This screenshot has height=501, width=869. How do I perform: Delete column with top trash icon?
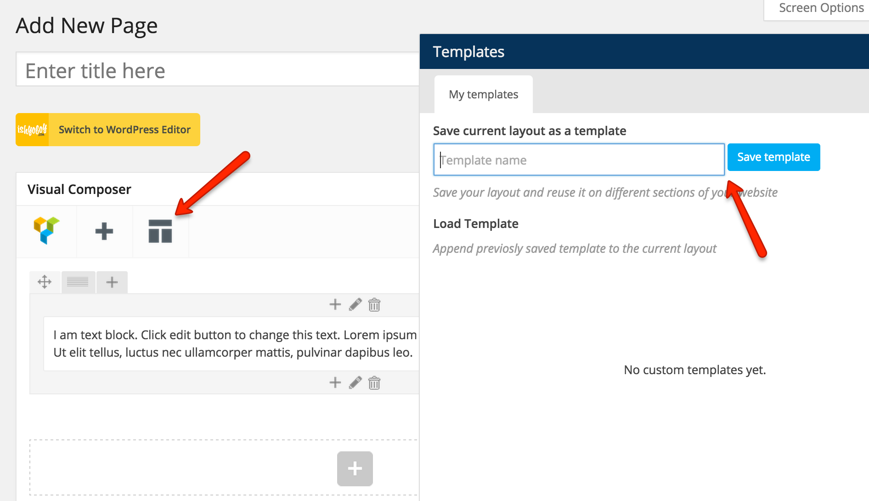point(374,305)
